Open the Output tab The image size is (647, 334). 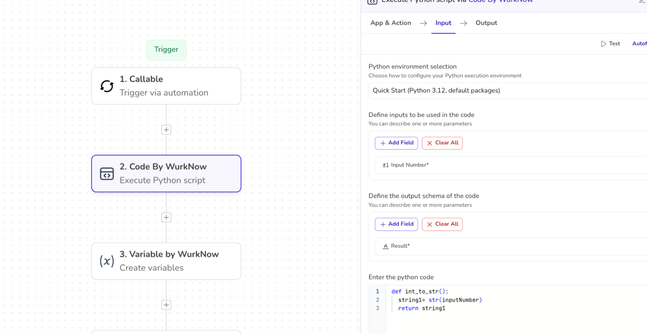tap(486, 23)
